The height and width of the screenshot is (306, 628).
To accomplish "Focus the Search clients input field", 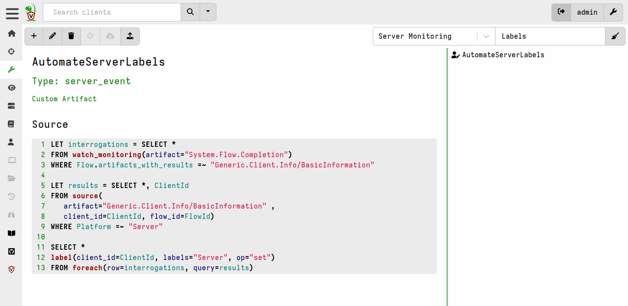I will (x=112, y=12).
